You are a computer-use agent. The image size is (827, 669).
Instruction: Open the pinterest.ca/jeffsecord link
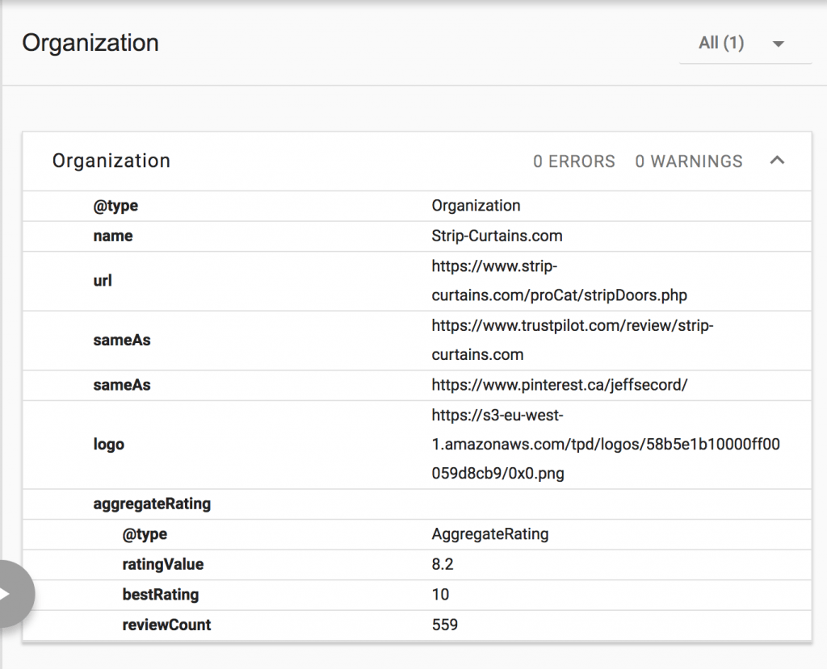560,385
